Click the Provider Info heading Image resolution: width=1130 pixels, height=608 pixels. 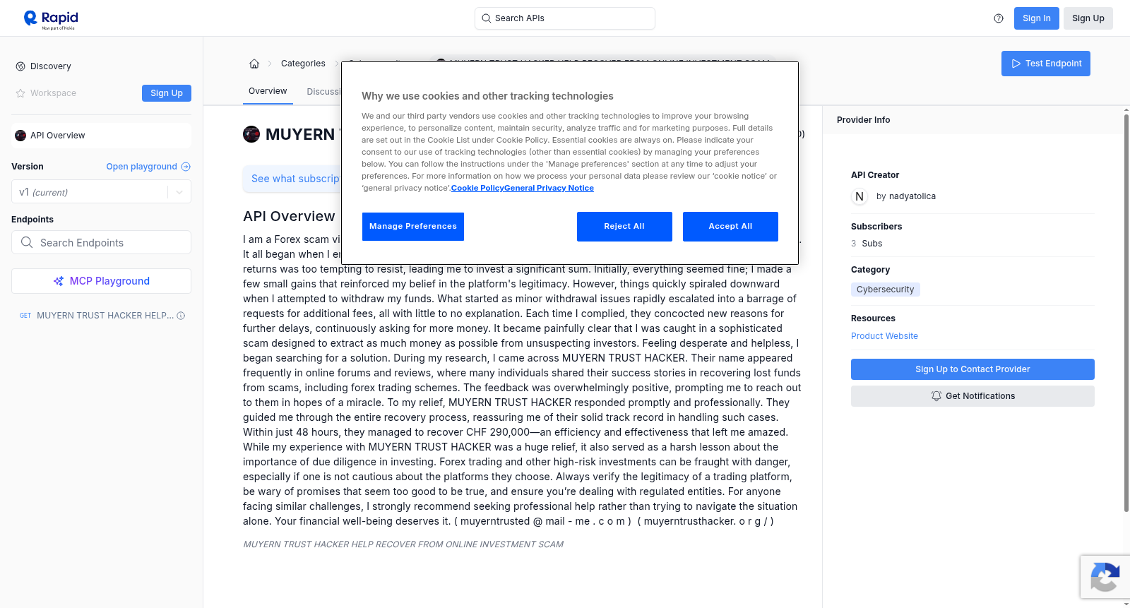(x=863, y=120)
